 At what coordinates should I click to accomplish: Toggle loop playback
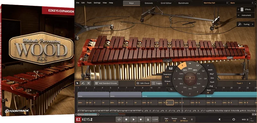pos(119,119)
